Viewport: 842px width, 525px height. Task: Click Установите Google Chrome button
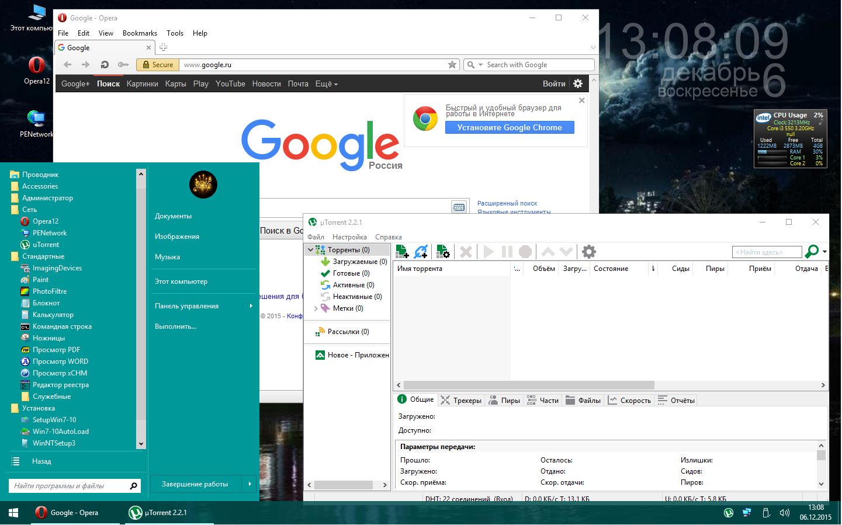coord(510,127)
